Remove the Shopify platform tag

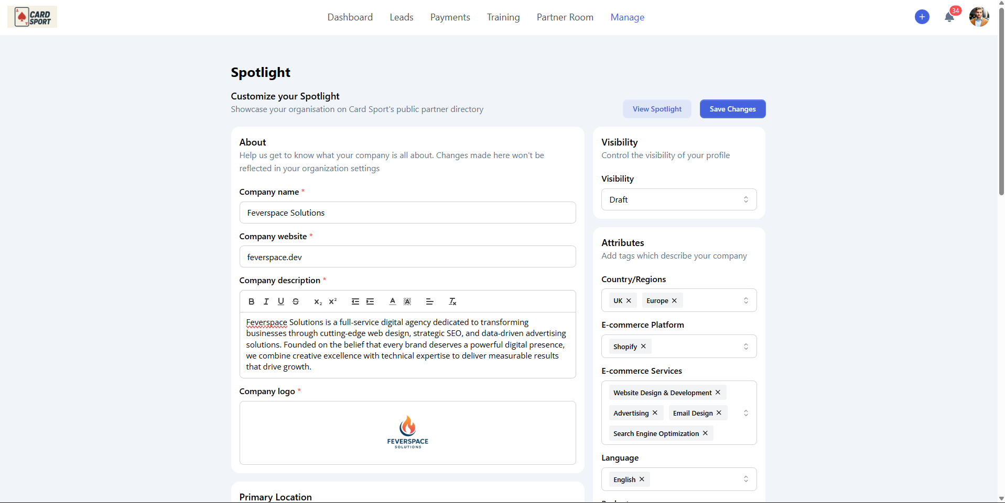(643, 346)
